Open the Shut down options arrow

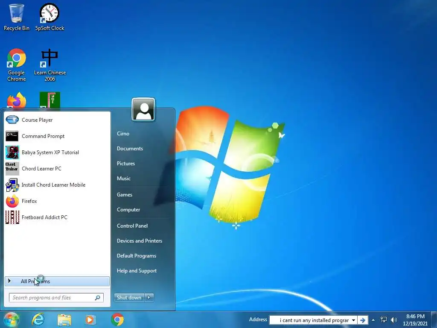click(149, 298)
